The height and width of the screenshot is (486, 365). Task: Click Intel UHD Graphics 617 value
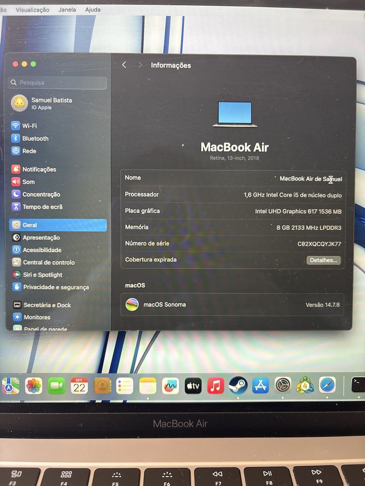click(298, 211)
